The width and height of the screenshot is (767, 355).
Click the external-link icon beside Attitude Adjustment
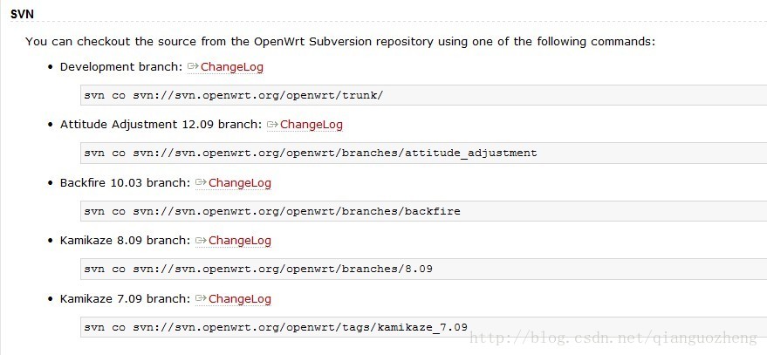click(272, 124)
